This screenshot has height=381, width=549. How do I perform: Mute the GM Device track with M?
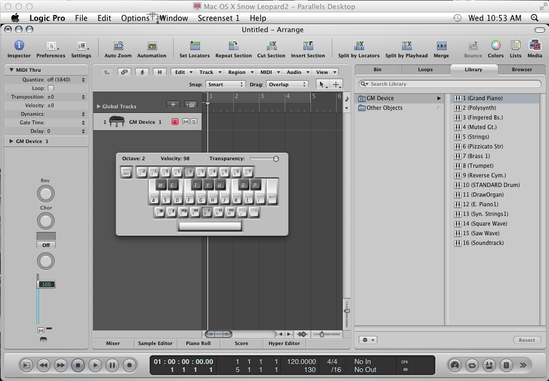[186, 122]
